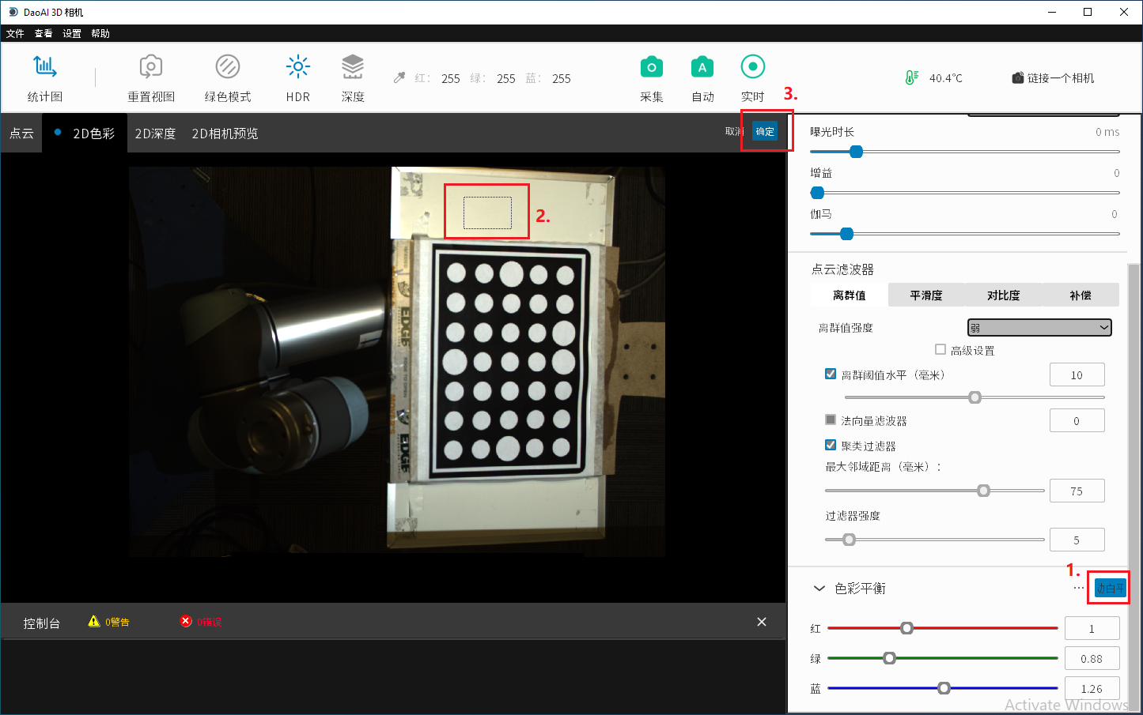Viewport: 1143px width, 715px height.
Task: Adjust the 蓝 blue balance slider
Action: pos(944,688)
